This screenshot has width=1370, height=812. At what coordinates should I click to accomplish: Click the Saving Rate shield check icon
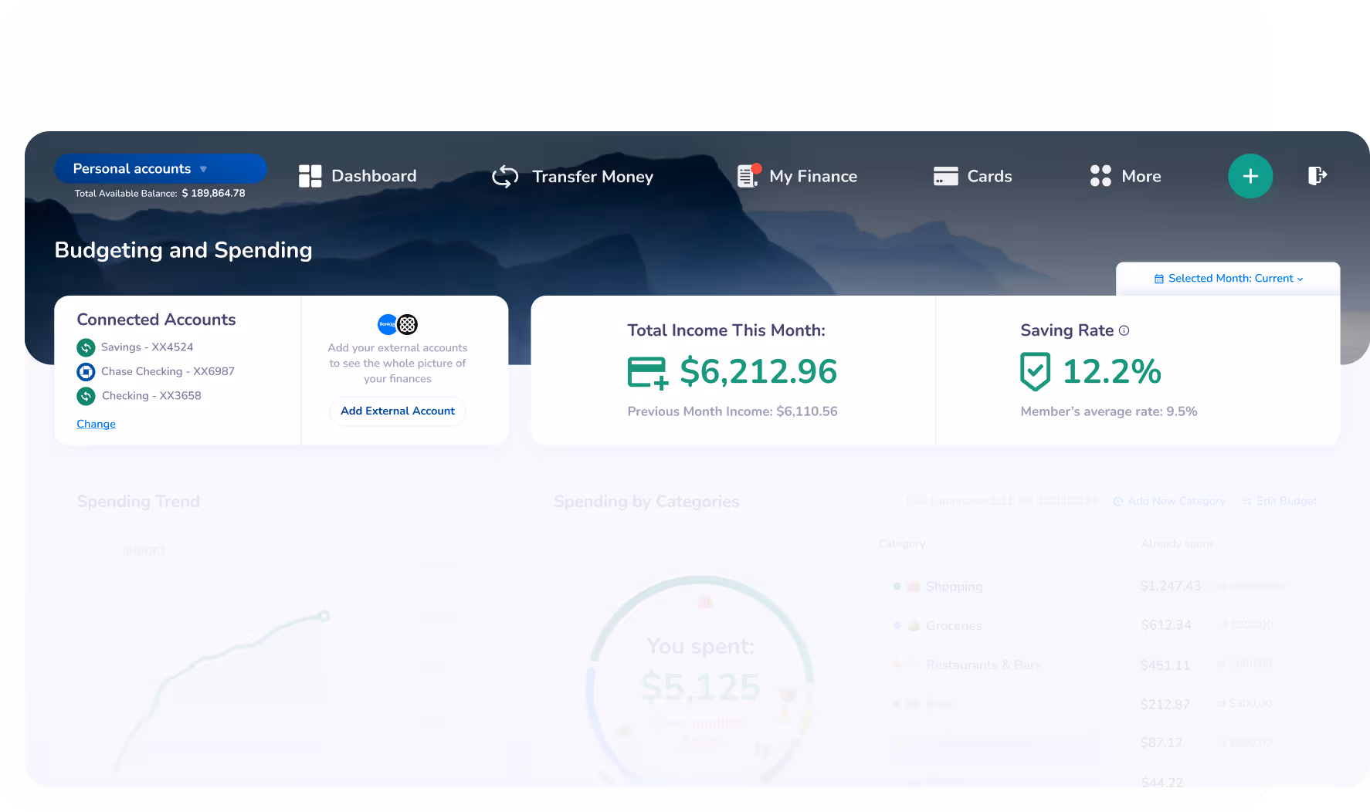(x=1035, y=372)
